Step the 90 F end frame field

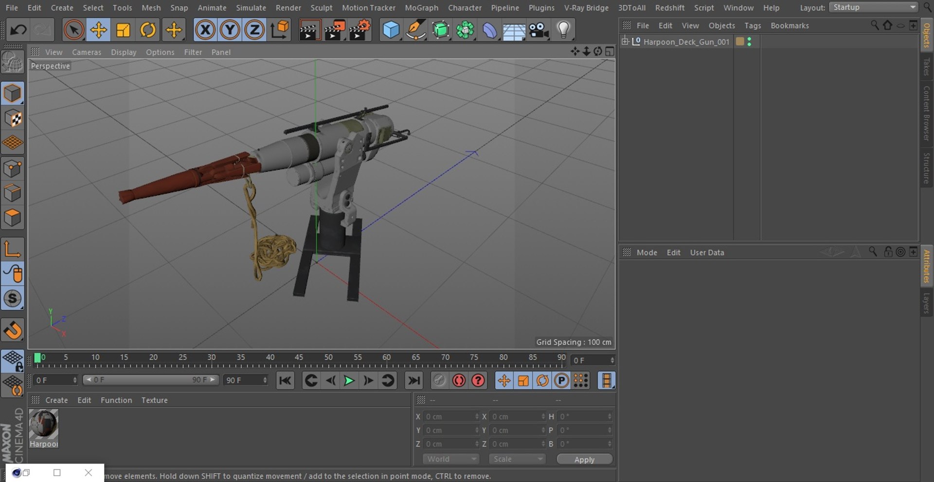click(x=265, y=380)
